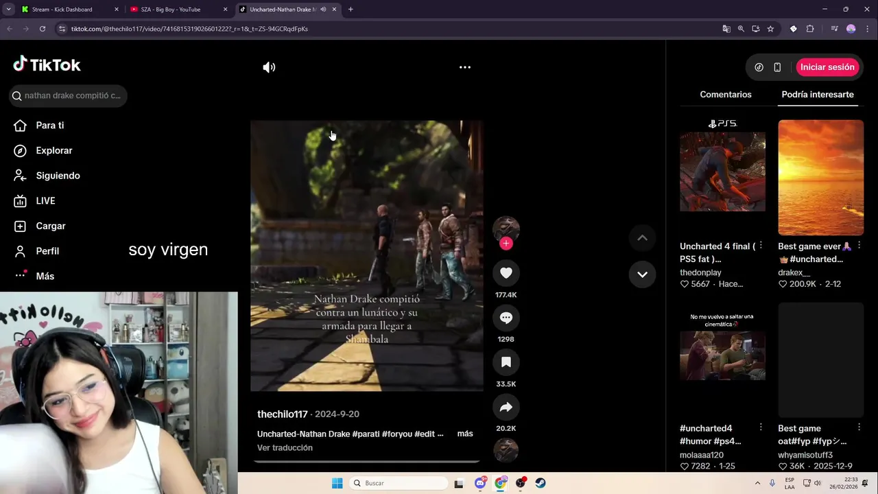Image resolution: width=878 pixels, height=494 pixels.
Task: Click the video progress bar
Action: (367, 462)
